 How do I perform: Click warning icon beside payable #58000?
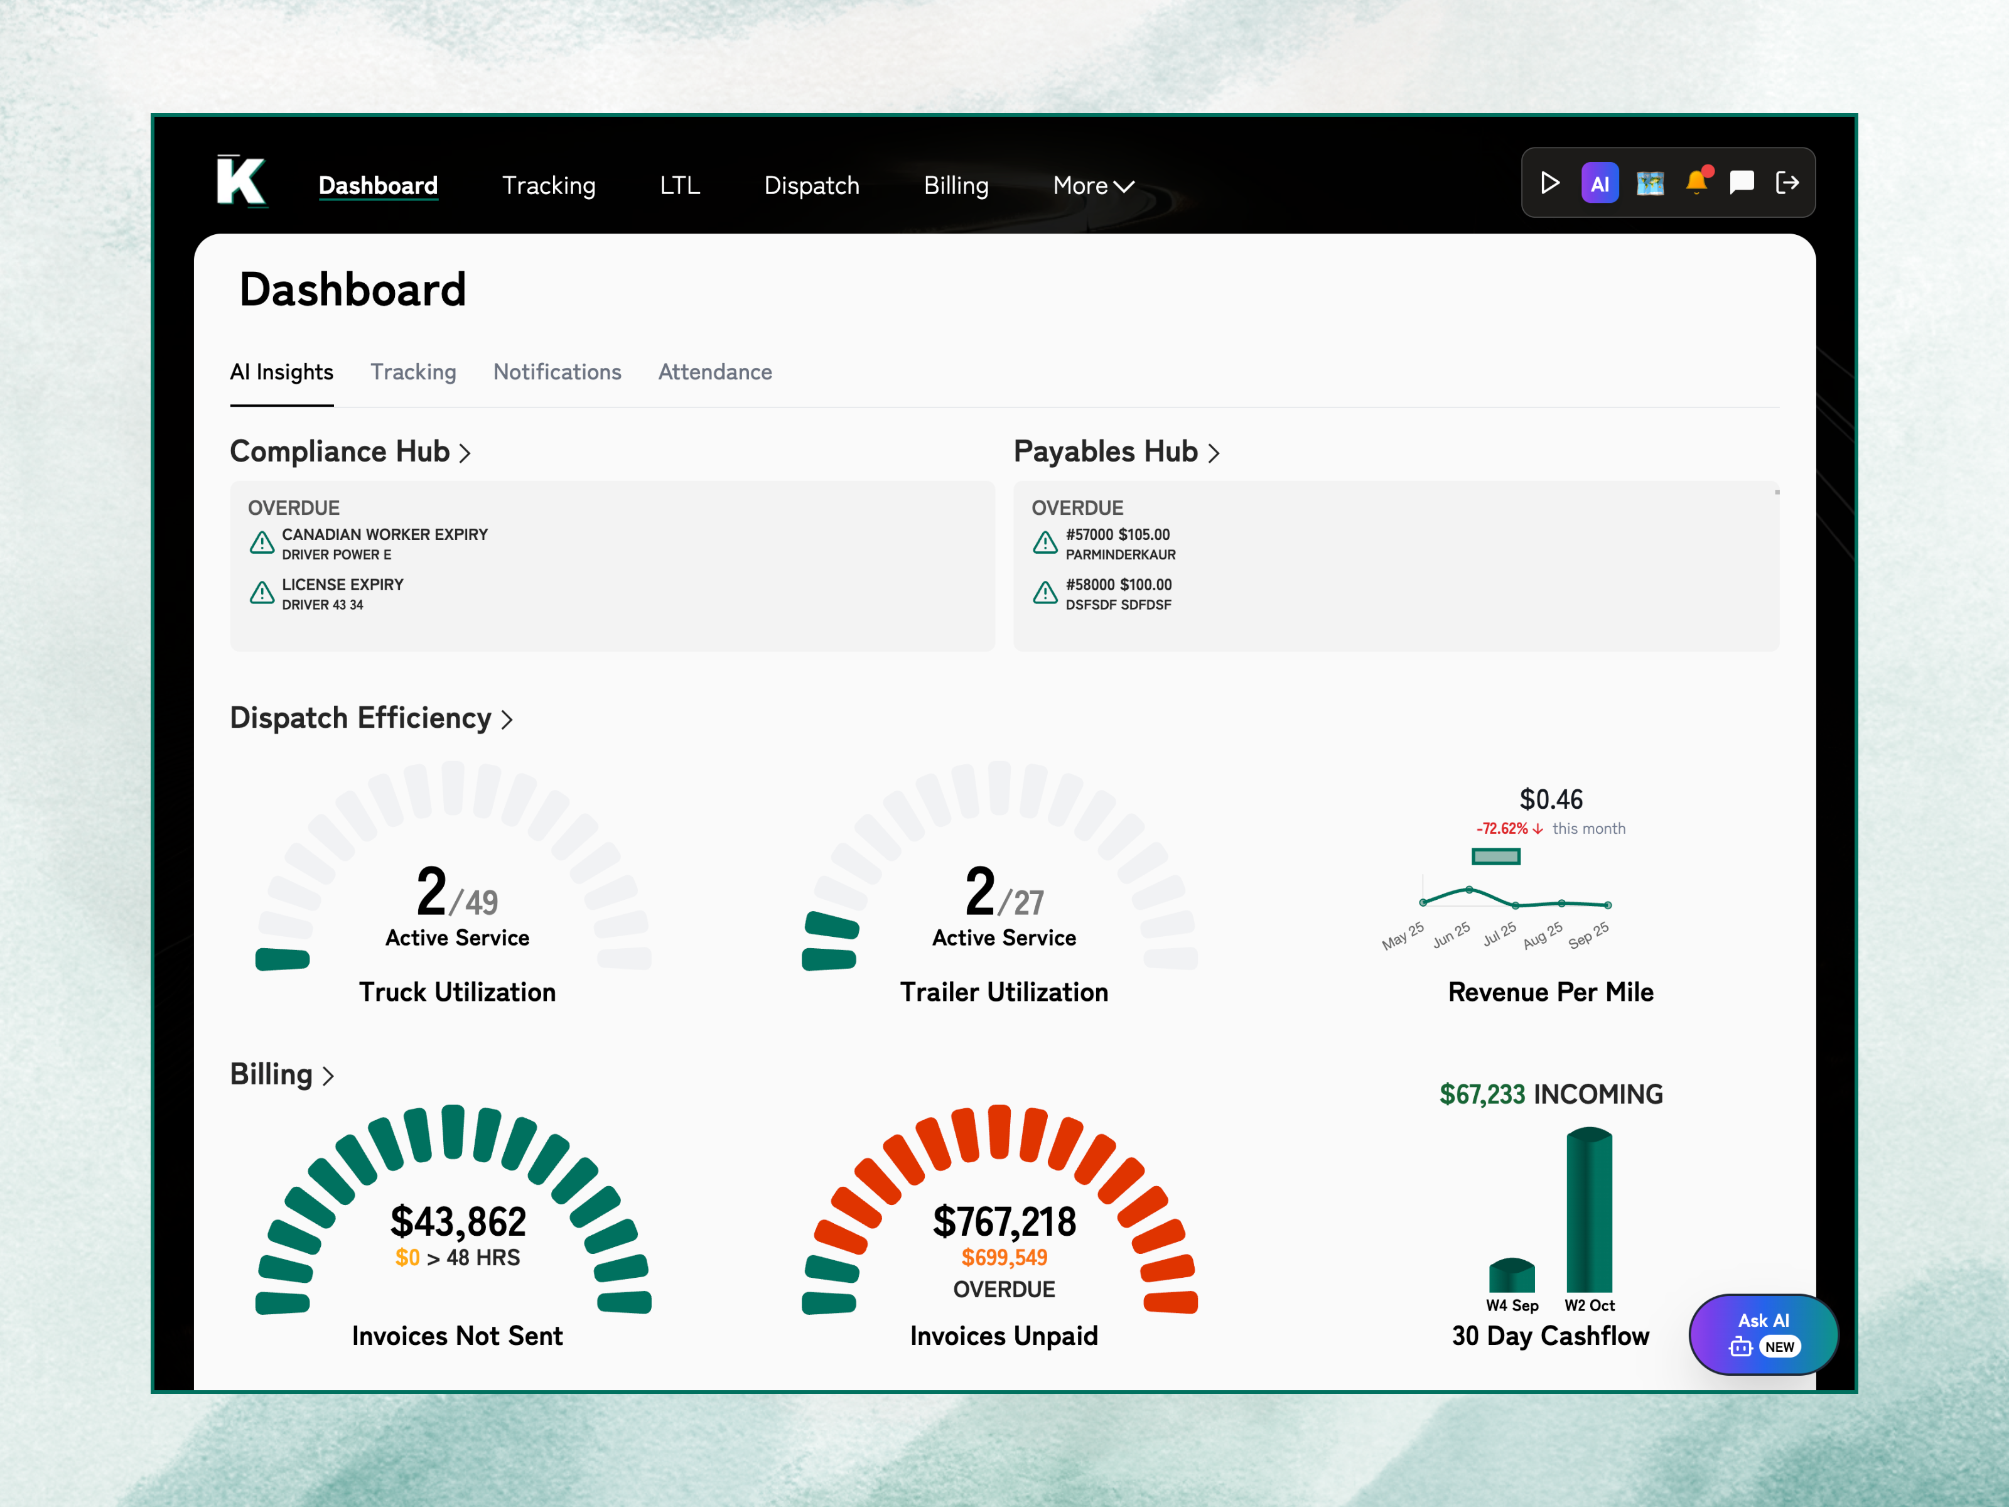1045,593
